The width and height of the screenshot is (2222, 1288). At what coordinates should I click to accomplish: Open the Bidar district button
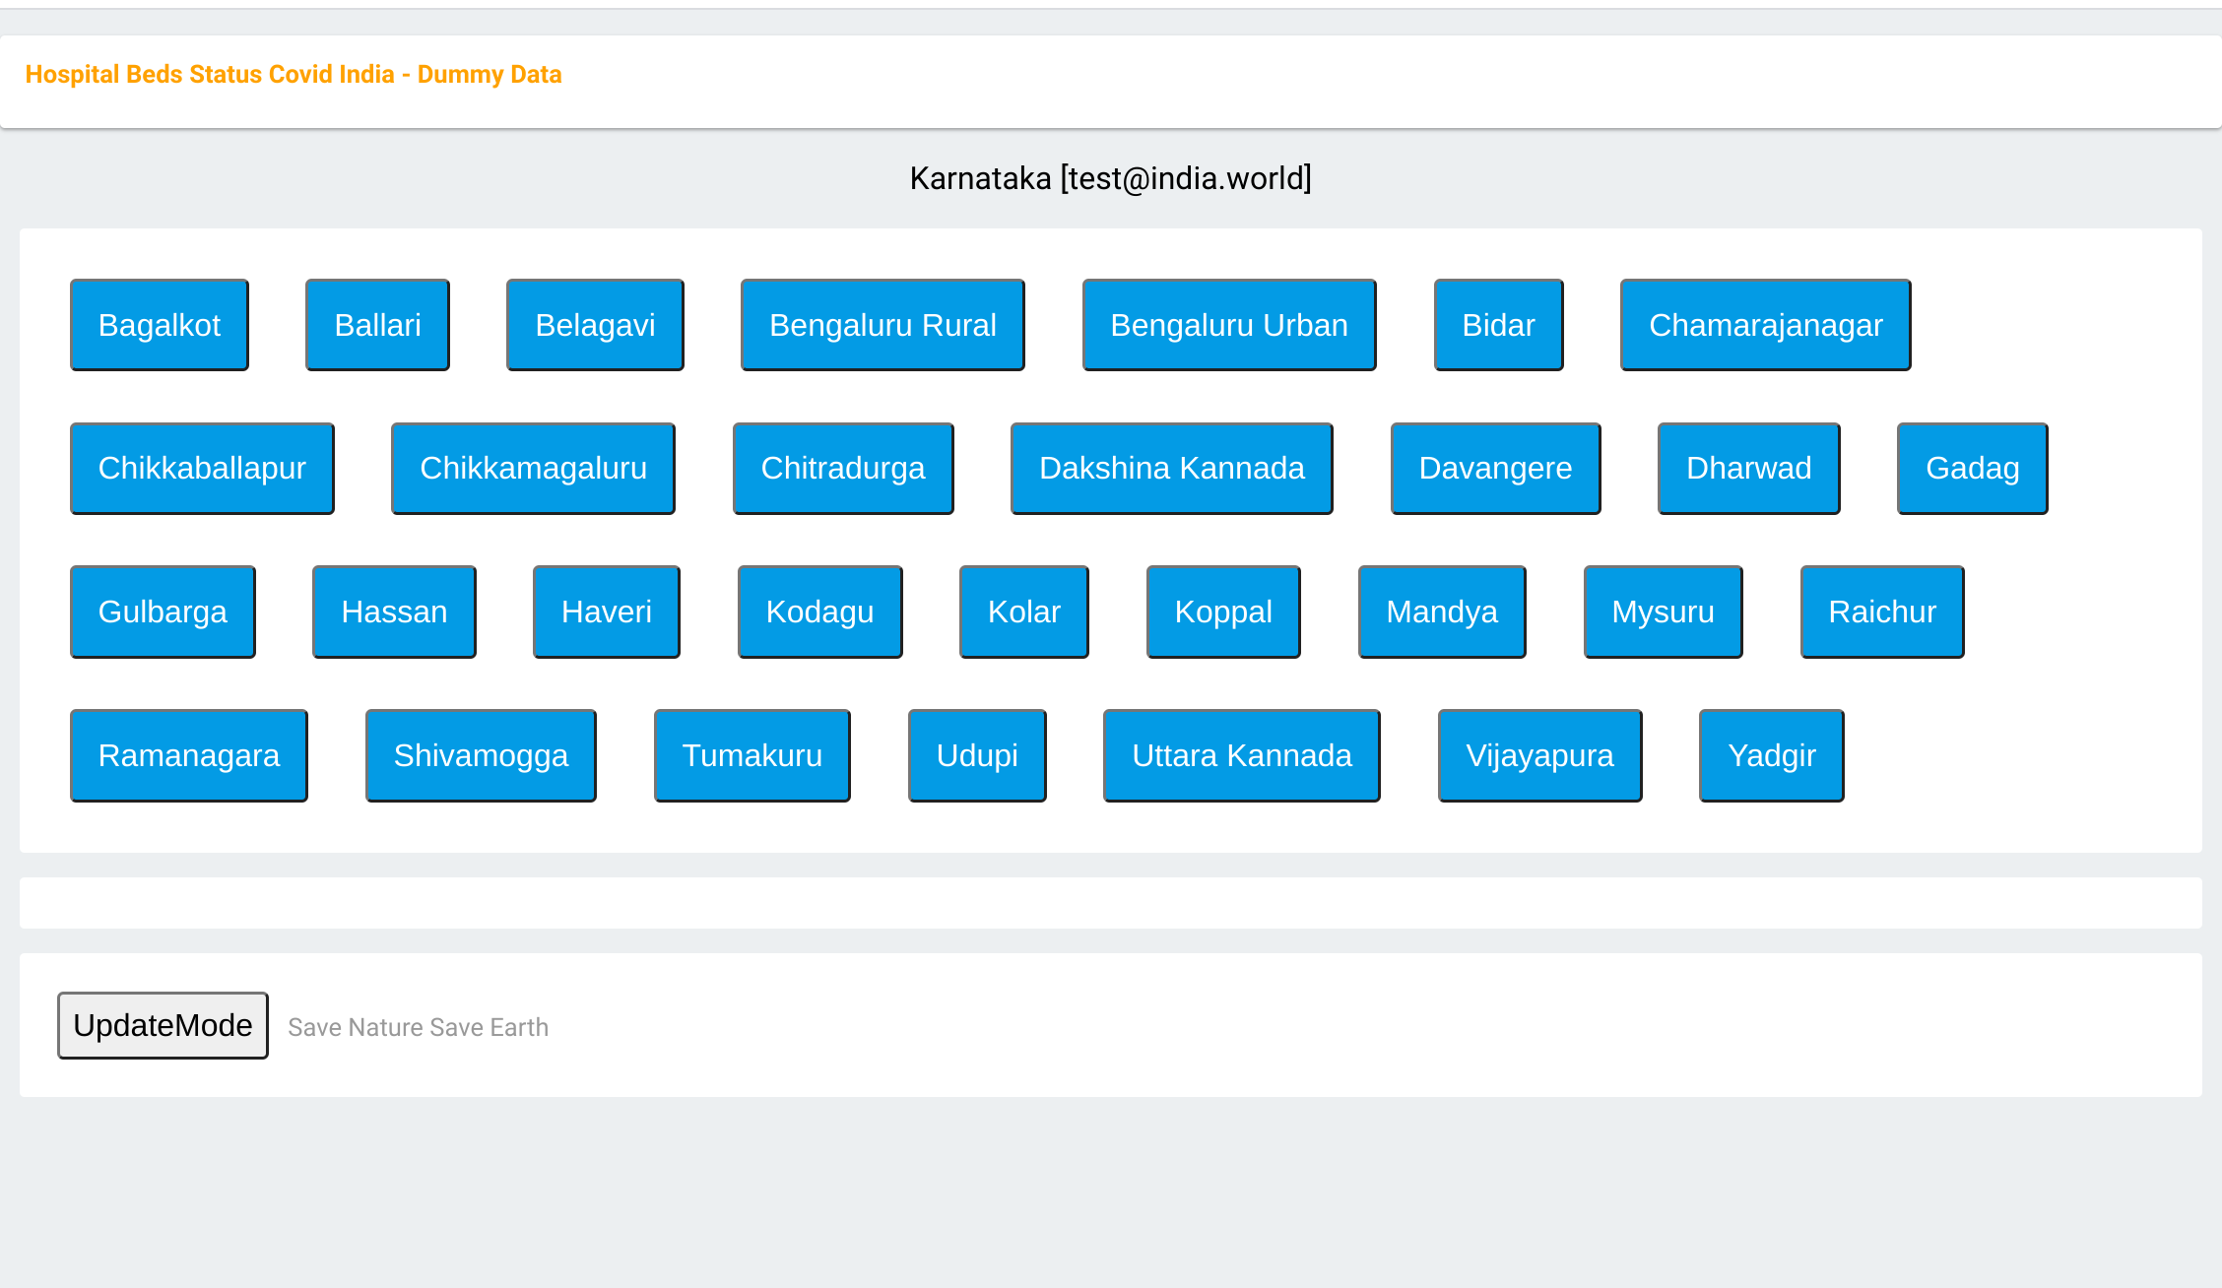(1498, 325)
